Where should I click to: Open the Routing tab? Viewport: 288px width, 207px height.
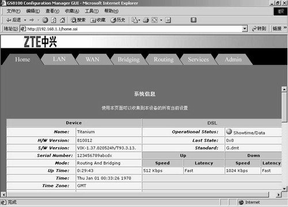coord(164,59)
